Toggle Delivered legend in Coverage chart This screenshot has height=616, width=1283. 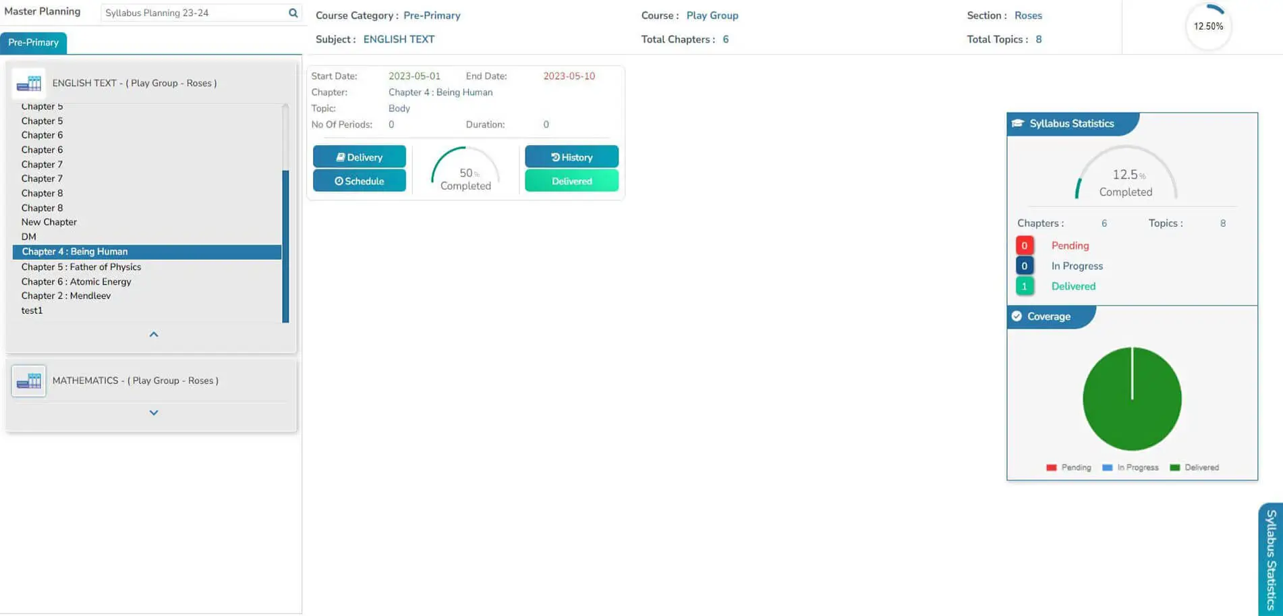[1194, 468]
